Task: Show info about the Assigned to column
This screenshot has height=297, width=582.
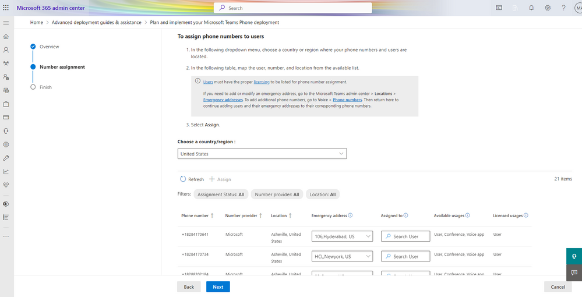Action: click(x=405, y=215)
